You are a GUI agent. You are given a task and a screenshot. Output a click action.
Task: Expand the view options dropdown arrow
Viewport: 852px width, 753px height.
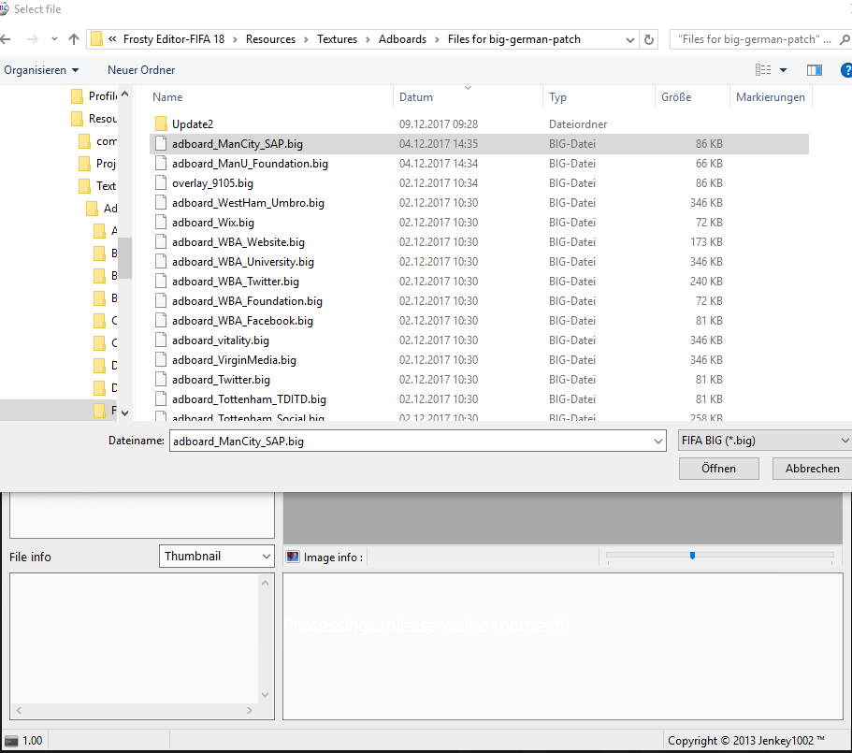[783, 70]
